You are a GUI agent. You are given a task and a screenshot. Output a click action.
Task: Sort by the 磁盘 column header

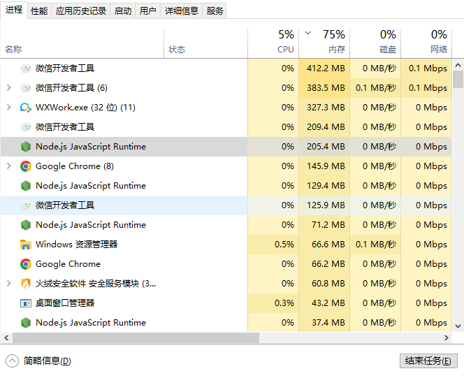375,43
